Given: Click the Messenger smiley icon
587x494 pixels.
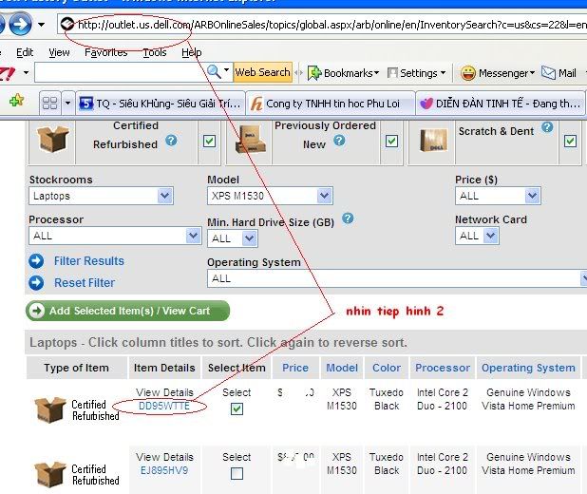Looking at the screenshot, I should pyautogui.click(x=468, y=73).
